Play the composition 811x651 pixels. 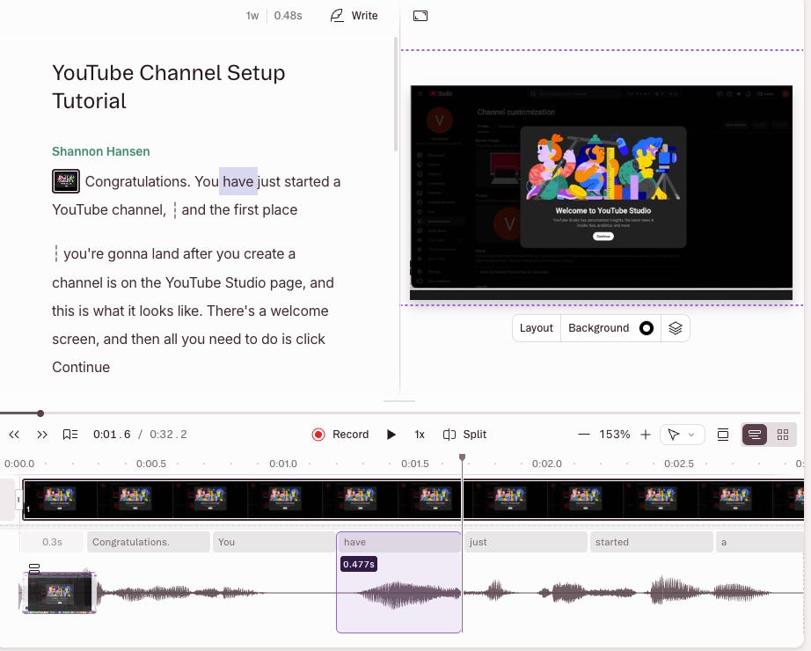[391, 435]
